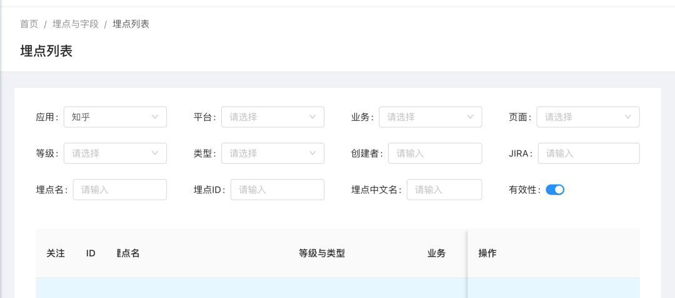Toggle the 有效性 switch
This screenshot has height=298, width=675.
[555, 190]
